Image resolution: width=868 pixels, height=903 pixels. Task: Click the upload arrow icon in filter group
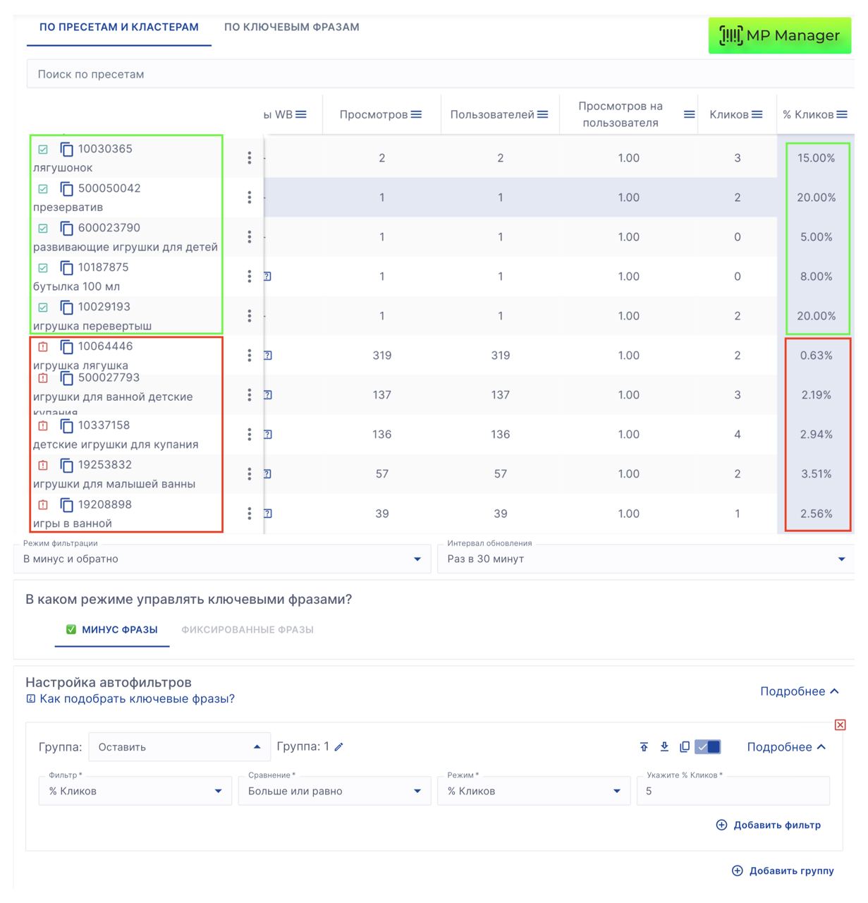644,747
